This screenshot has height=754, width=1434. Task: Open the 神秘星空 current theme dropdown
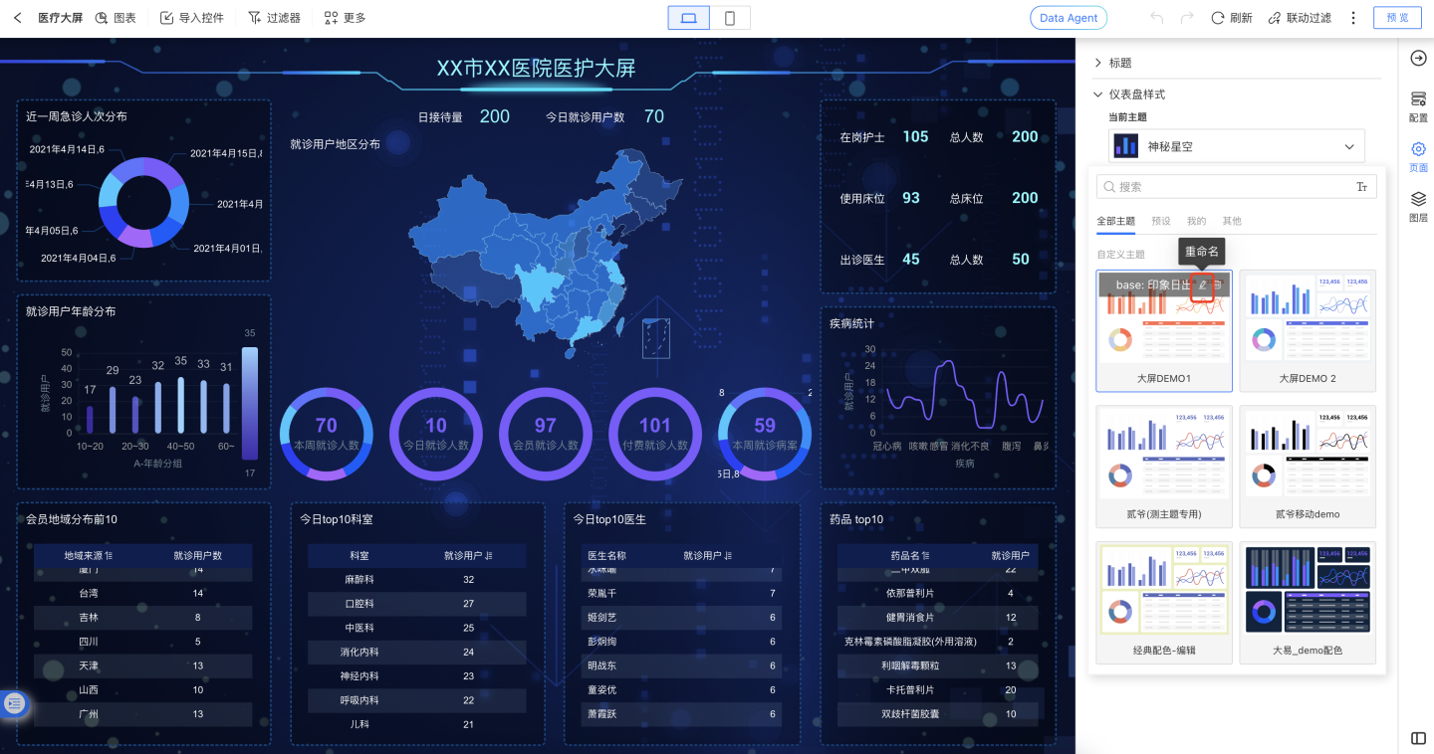click(x=1236, y=146)
